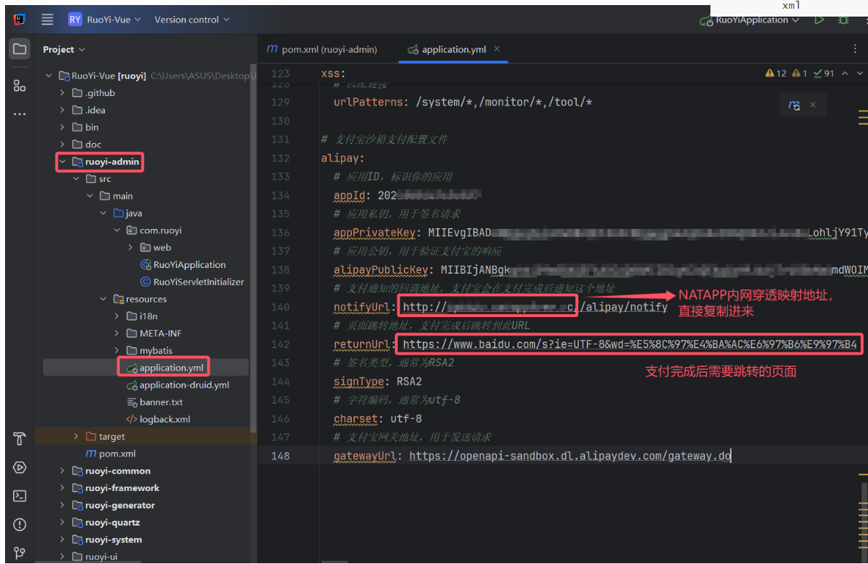Open the RuoYi-Vue project dropdown
Screen dimensions: 868x564
pos(113,19)
